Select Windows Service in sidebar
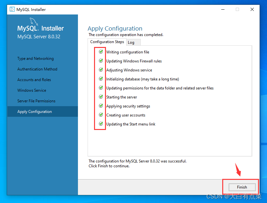 [x=32, y=90]
